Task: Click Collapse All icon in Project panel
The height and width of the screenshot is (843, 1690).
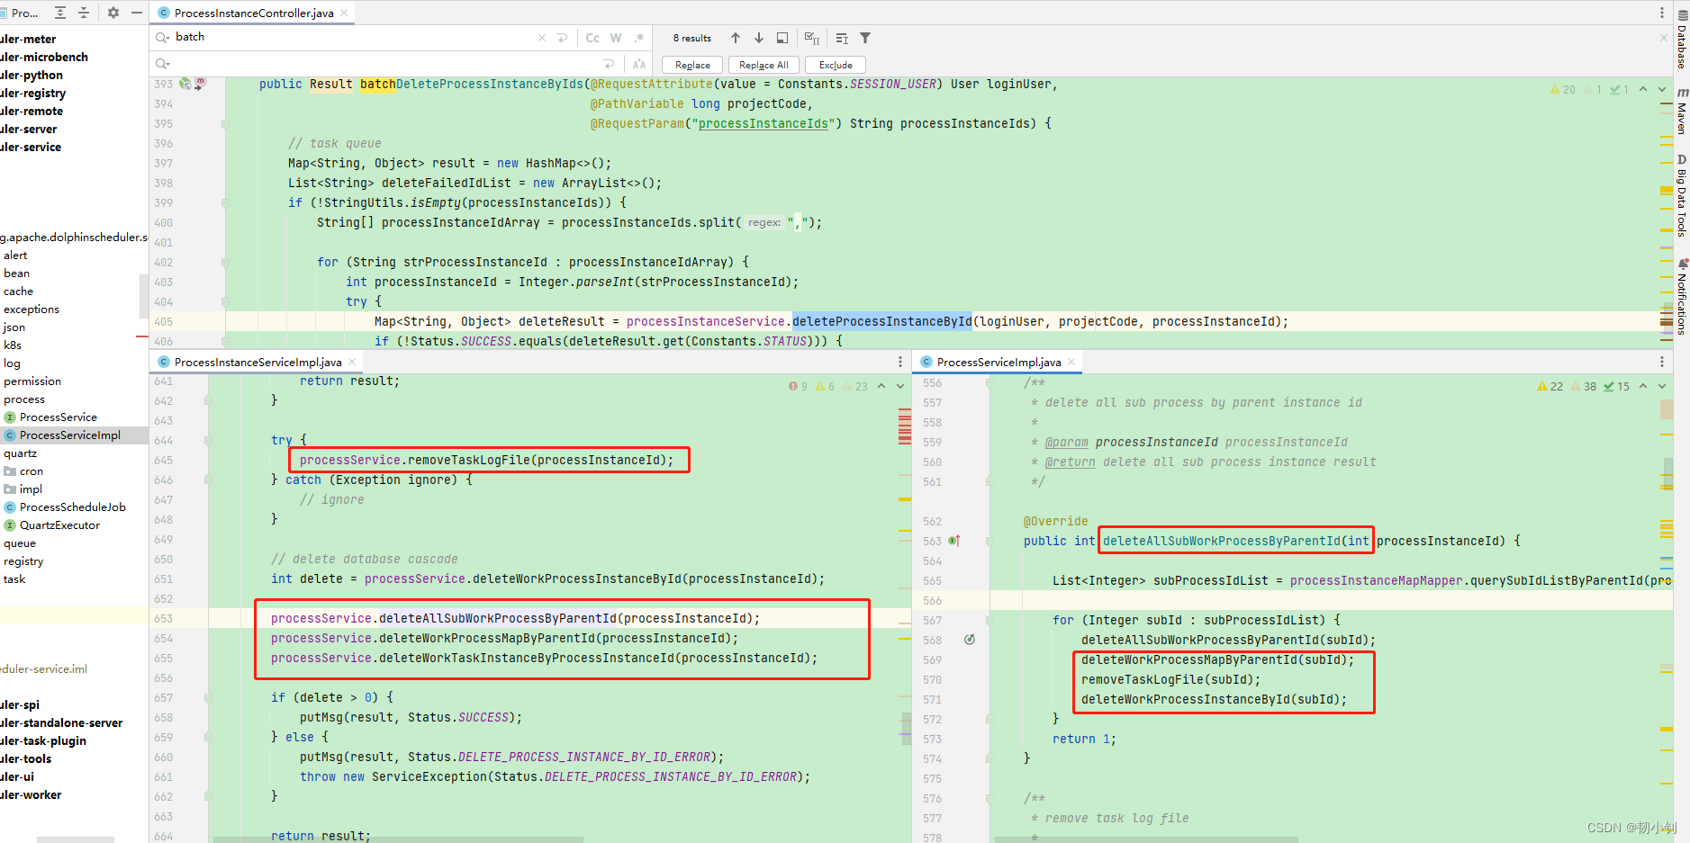Action: 84,13
